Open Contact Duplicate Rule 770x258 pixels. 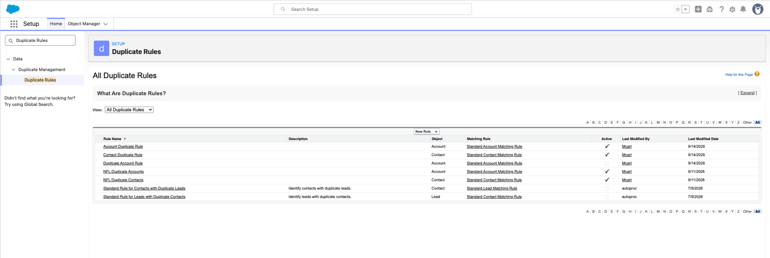[123, 155]
